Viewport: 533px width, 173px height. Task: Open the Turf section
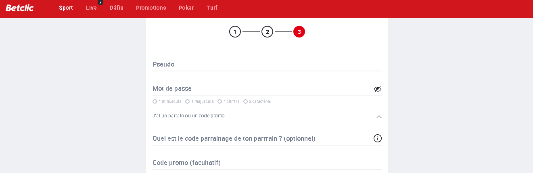tap(212, 8)
